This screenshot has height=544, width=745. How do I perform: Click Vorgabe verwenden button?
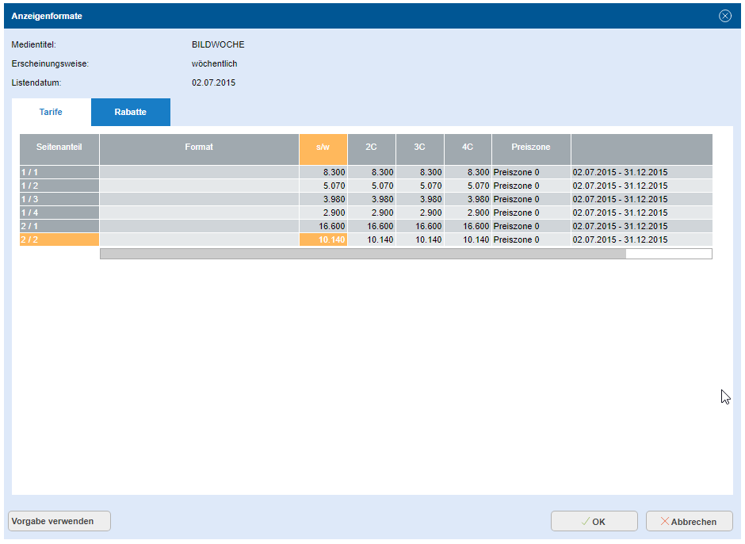tap(59, 521)
